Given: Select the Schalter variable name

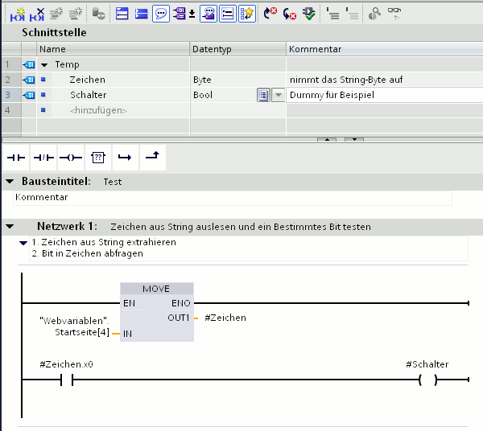Looking at the screenshot, I should pos(88,95).
